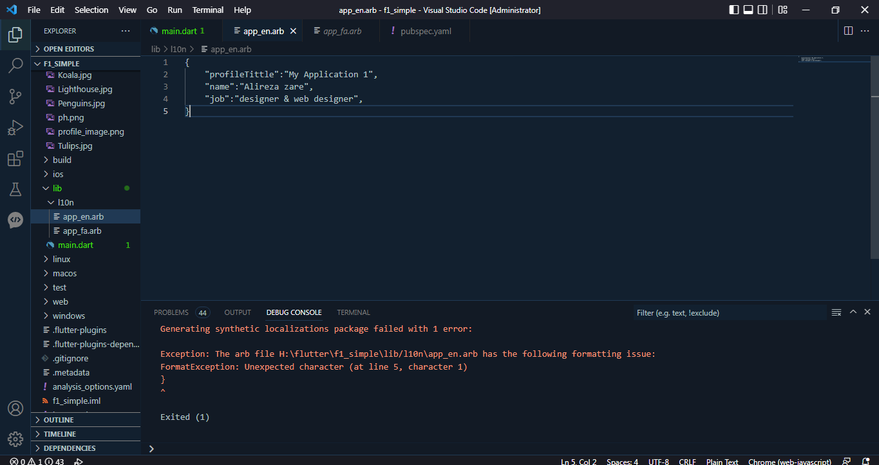Open the Extensions view

click(15, 158)
